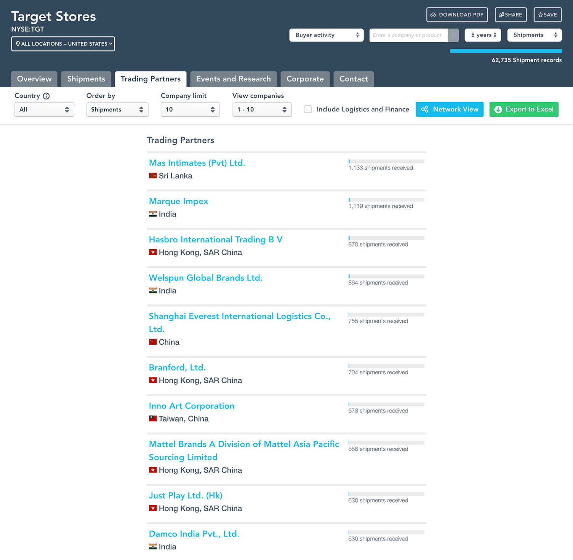Click the Export to Excel download icon
Viewport: 573px width, 560px height.
coord(498,110)
